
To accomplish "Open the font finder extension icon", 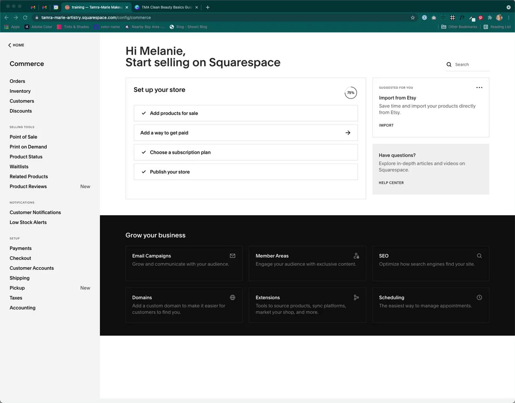I will [462, 18].
